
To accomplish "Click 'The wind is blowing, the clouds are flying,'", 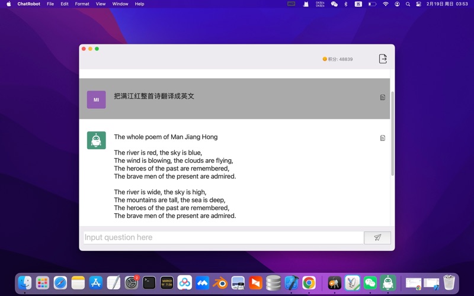I will (174, 160).
